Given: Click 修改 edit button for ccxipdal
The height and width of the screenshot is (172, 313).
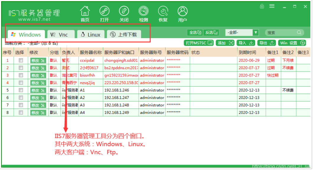Looking at the screenshot, I should tap(38, 61).
